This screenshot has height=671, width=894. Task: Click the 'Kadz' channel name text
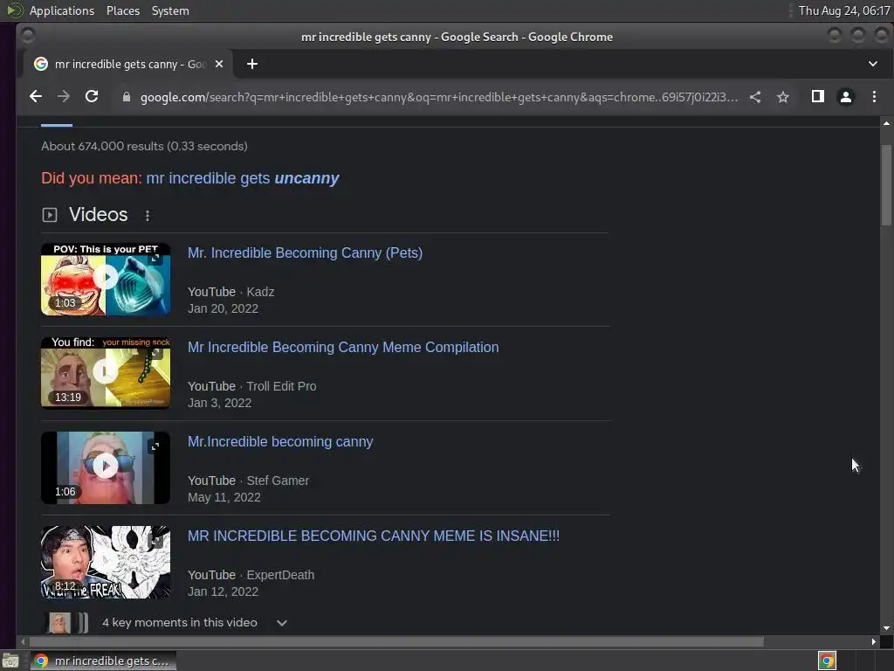pos(260,292)
